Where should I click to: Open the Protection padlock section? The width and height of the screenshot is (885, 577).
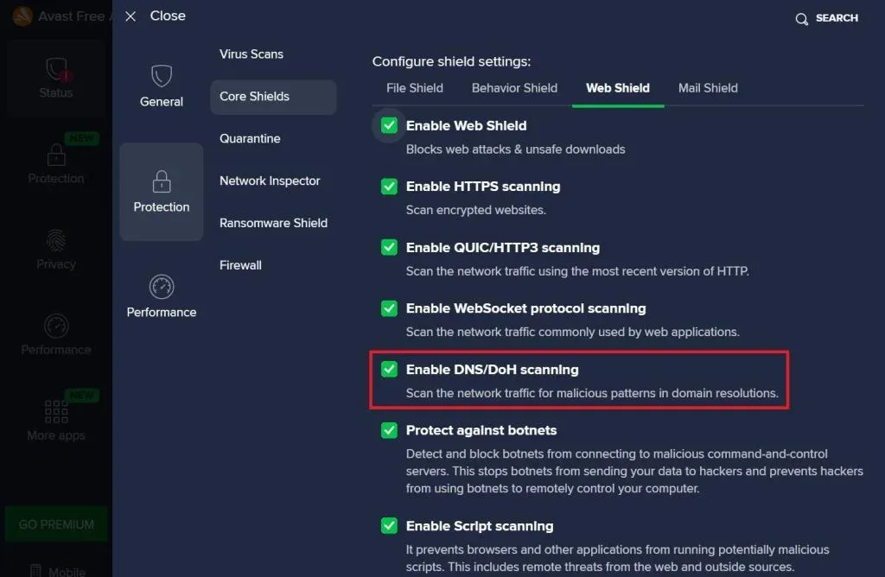pyautogui.click(x=162, y=181)
